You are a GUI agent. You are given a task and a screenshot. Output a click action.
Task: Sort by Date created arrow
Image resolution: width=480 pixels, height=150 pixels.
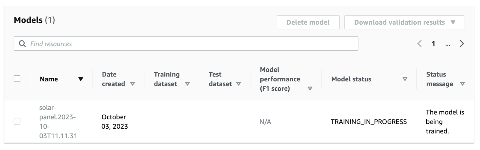pos(133,84)
